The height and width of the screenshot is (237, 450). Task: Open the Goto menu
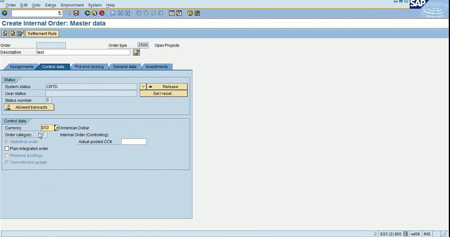[36, 5]
